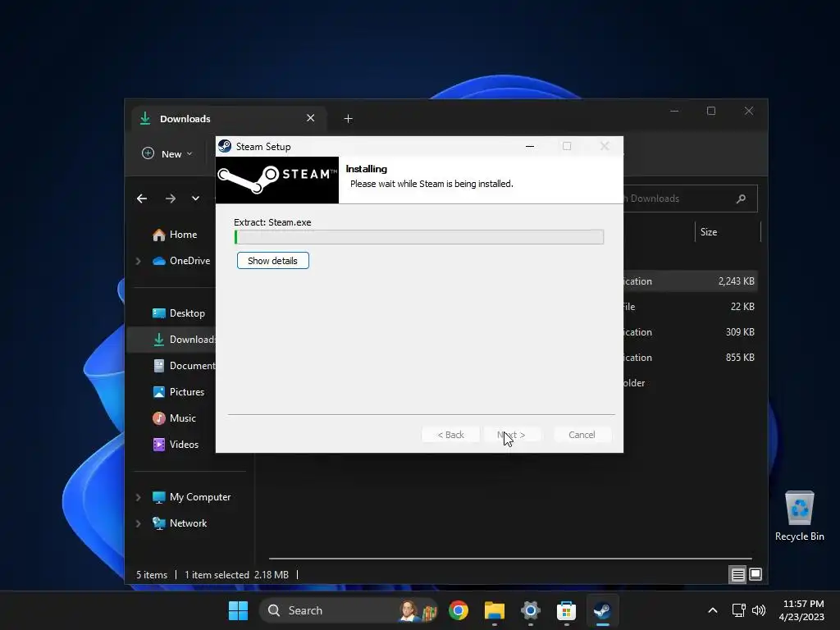Screen dimensions: 840x630
Task: Open the Windows Start menu
Action: (x=239, y=610)
